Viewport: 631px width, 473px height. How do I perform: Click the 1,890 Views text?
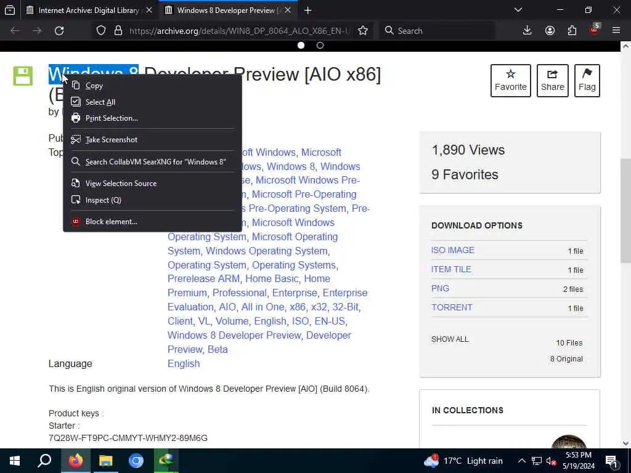coord(468,150)
